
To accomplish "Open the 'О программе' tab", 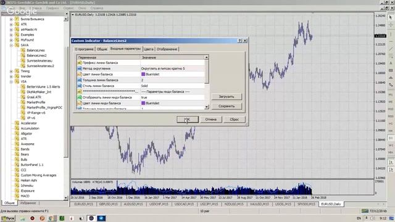I will click(84, 49).
